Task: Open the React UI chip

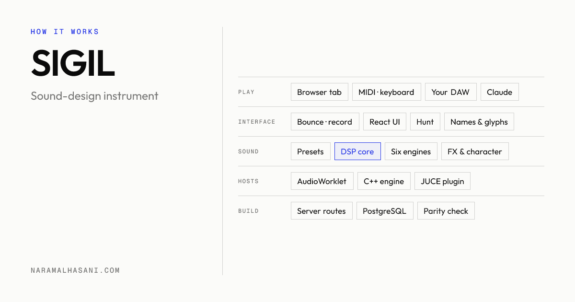Action: click(x=384, y=122)
